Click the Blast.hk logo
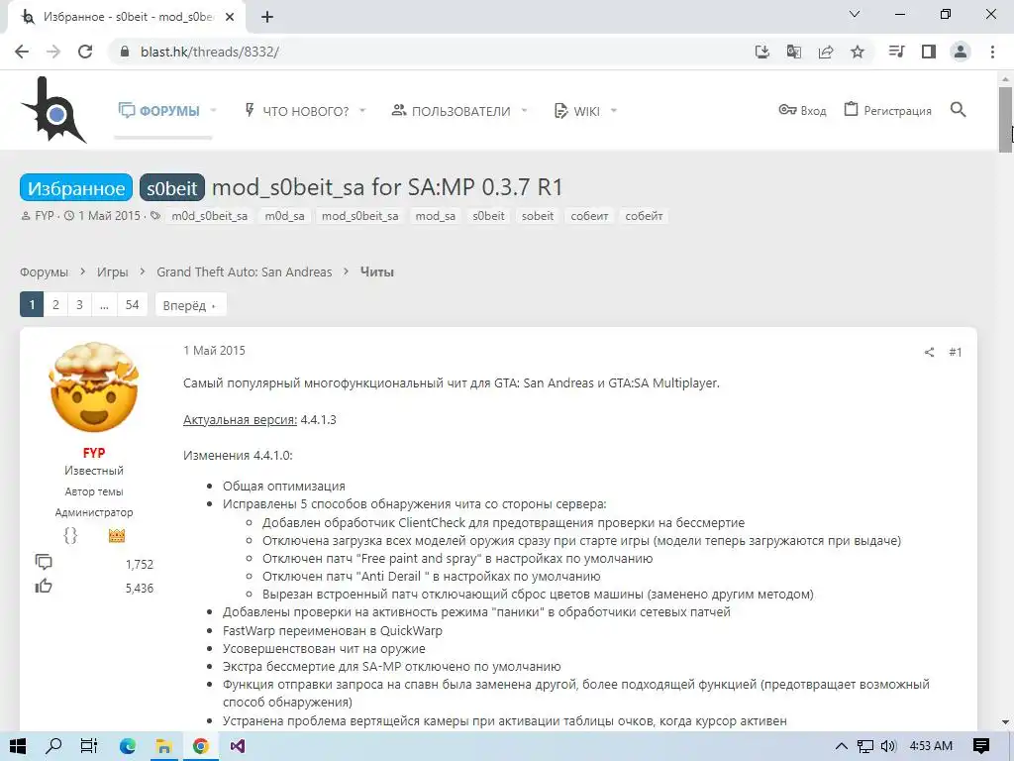 (53, 110)
